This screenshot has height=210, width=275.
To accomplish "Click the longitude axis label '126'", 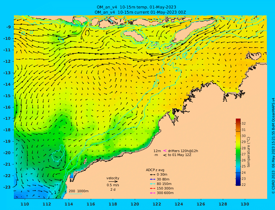I will click(x=201, y=204).
